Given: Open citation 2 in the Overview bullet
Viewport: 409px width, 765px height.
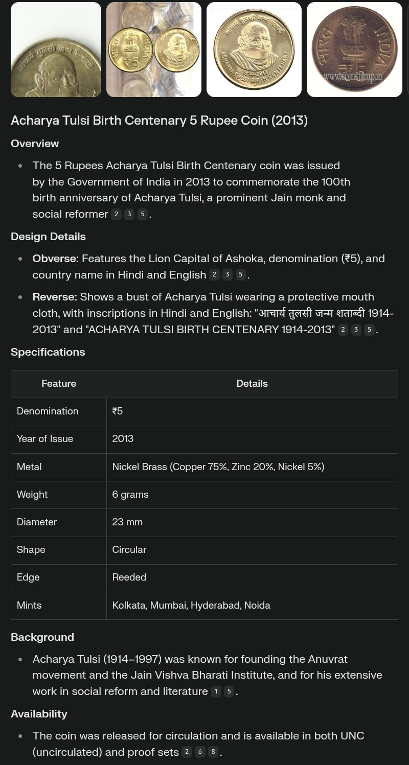Looking at the screenshot, I should [x=117, y=214].
